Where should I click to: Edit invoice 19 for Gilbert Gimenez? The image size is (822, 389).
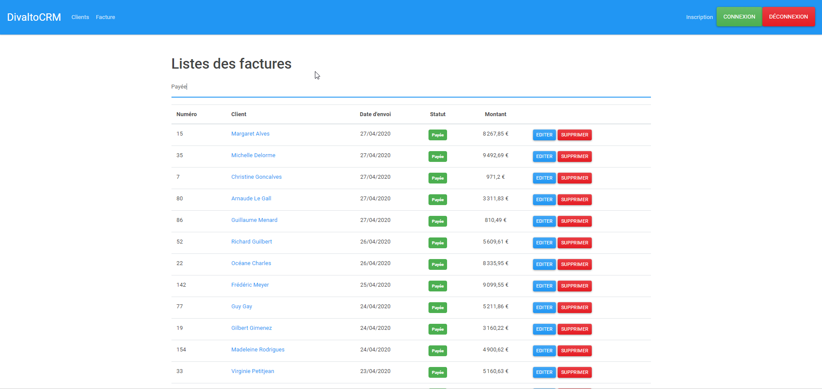[544, 329]
